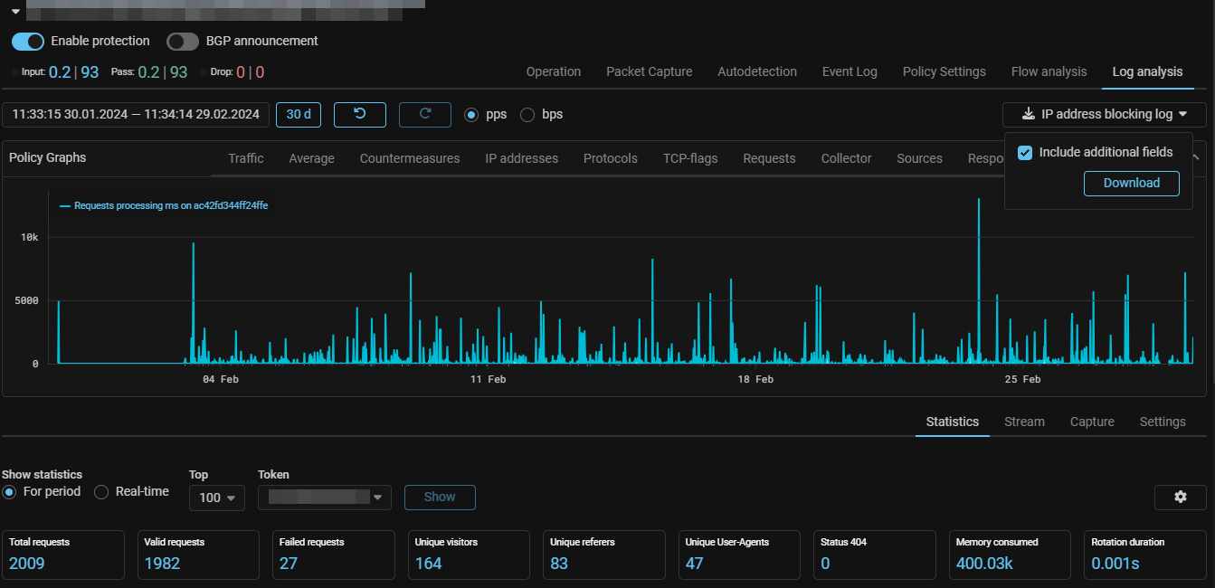Viewport: 1215px width, 588px height.
Task: Toggle the Enable protection switch
Action: point(28,42)
